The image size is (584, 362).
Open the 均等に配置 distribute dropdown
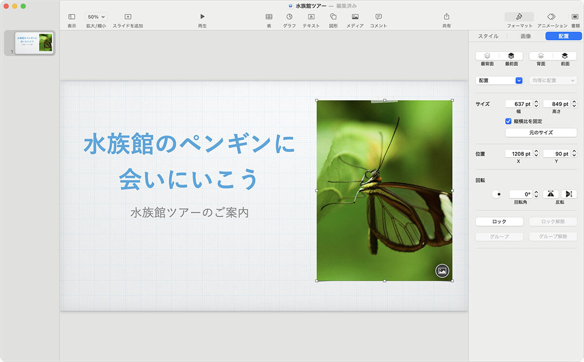(553, 80)
